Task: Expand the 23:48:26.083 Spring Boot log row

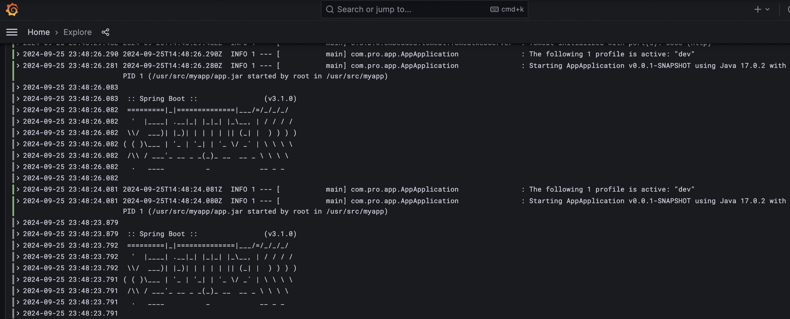Action: (x=18, y=99)
